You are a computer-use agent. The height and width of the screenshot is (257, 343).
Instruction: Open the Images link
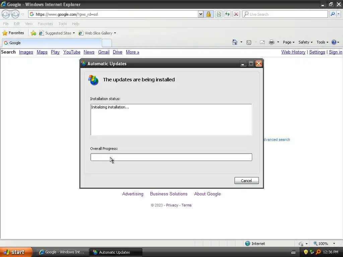pos(26,52)
